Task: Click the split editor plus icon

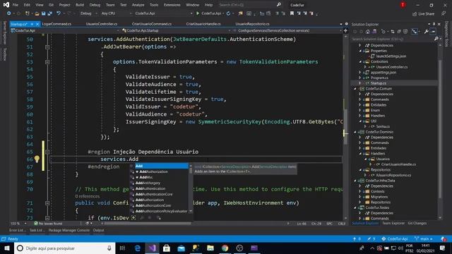Action: 345,30
